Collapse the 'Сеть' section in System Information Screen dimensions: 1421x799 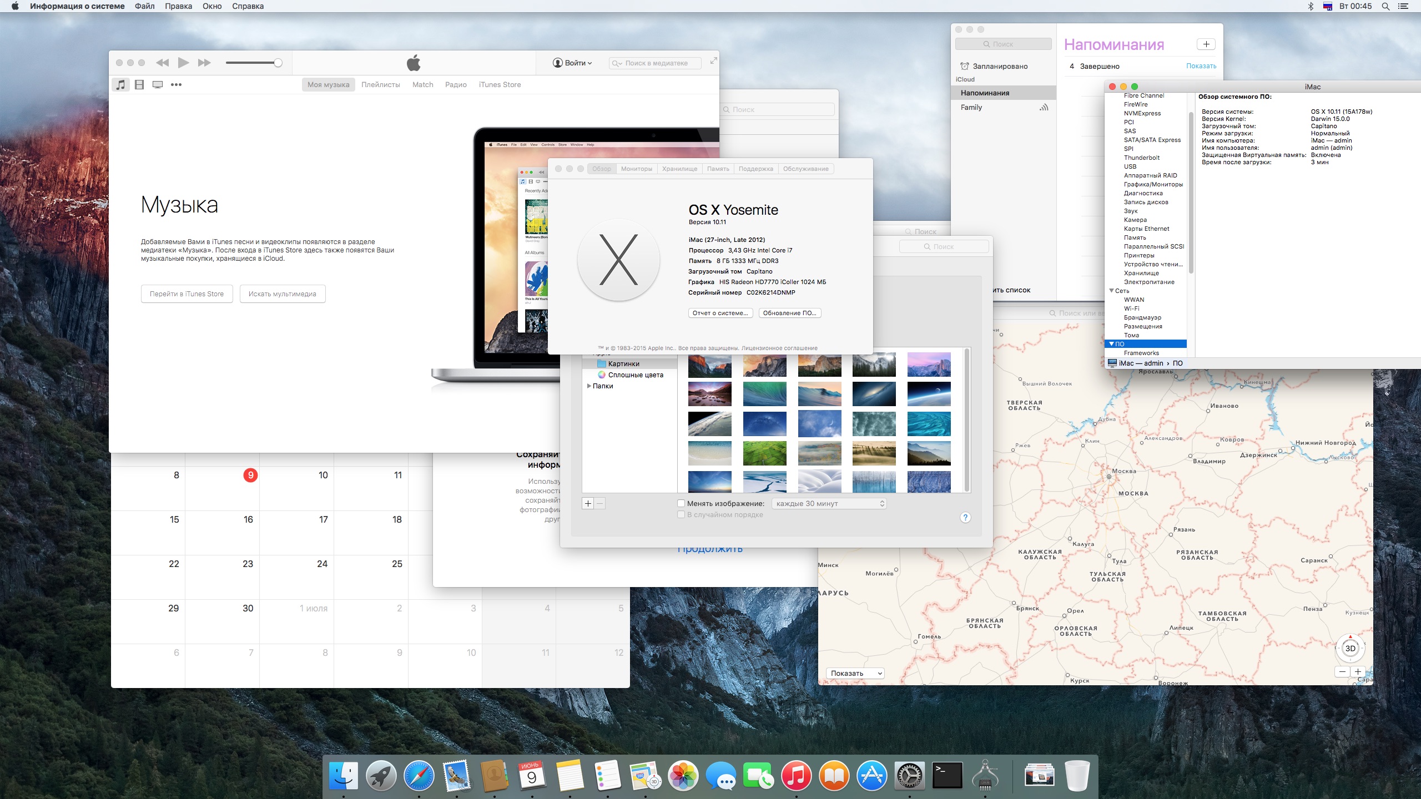coord(1112,291)
